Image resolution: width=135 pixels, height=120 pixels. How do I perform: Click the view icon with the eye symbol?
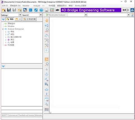(47, 79)
